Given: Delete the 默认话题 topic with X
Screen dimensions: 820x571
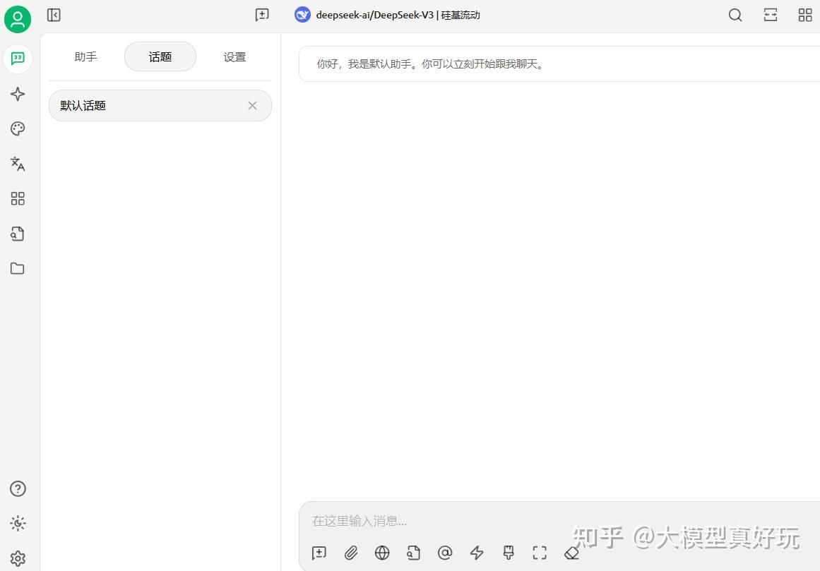Looking at the screenshot, I should [253, 106].
